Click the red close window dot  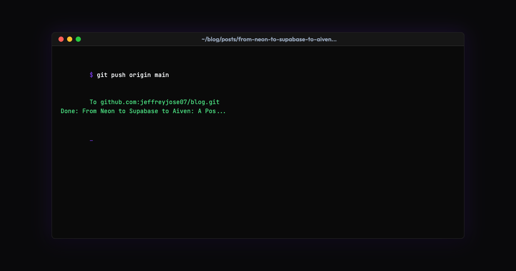(61, 39)
